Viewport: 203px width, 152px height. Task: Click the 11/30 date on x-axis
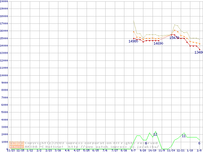pyautogui.click(x=171, y=150)
